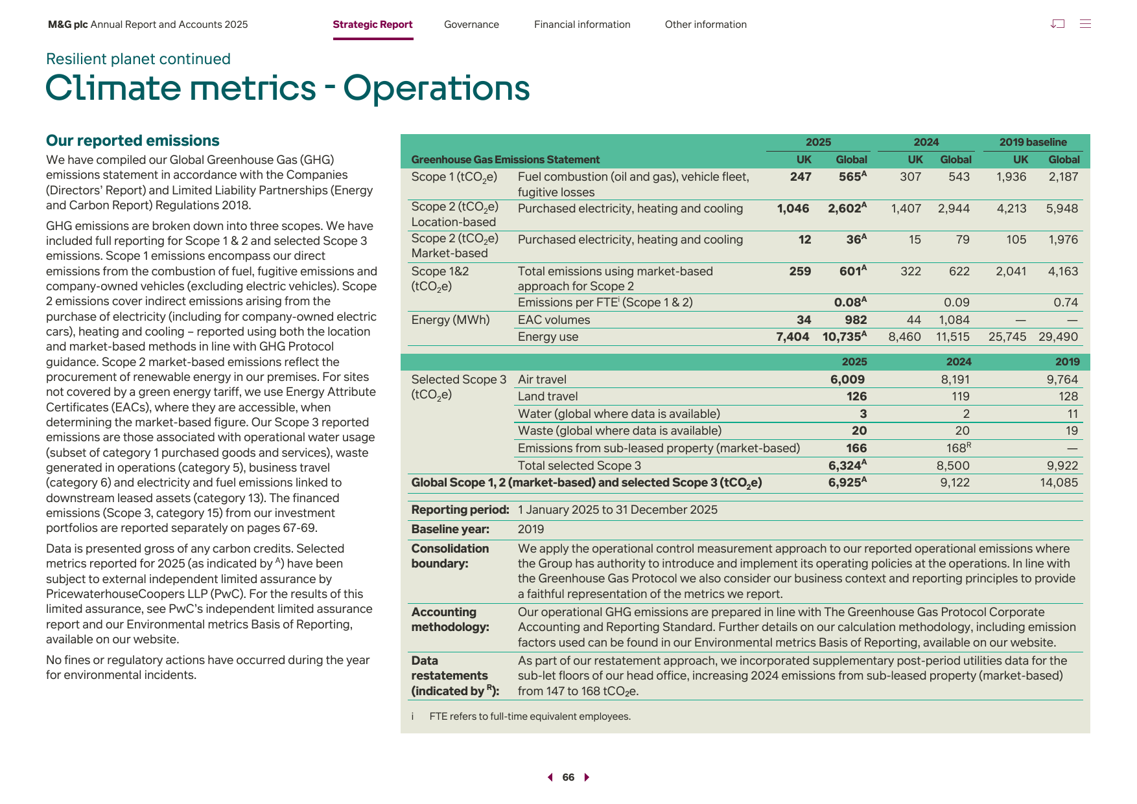This screenshot has width=1137, height=804.
Task: Click the 'Energy (MWh)' row label
Action: (x=451, y=320)
